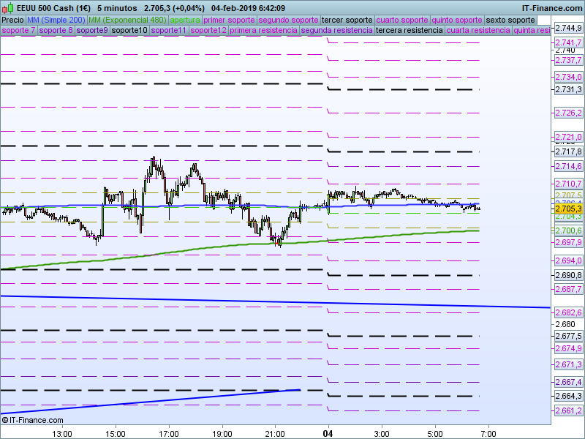
Task: Click the candlestick chart icon beside EEUU 500
Action: point(8,8)
